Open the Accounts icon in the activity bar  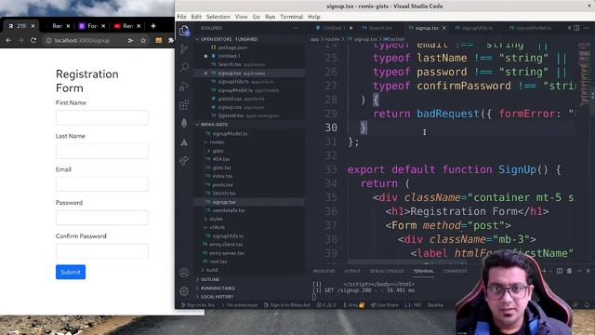(x=184, y=273)
